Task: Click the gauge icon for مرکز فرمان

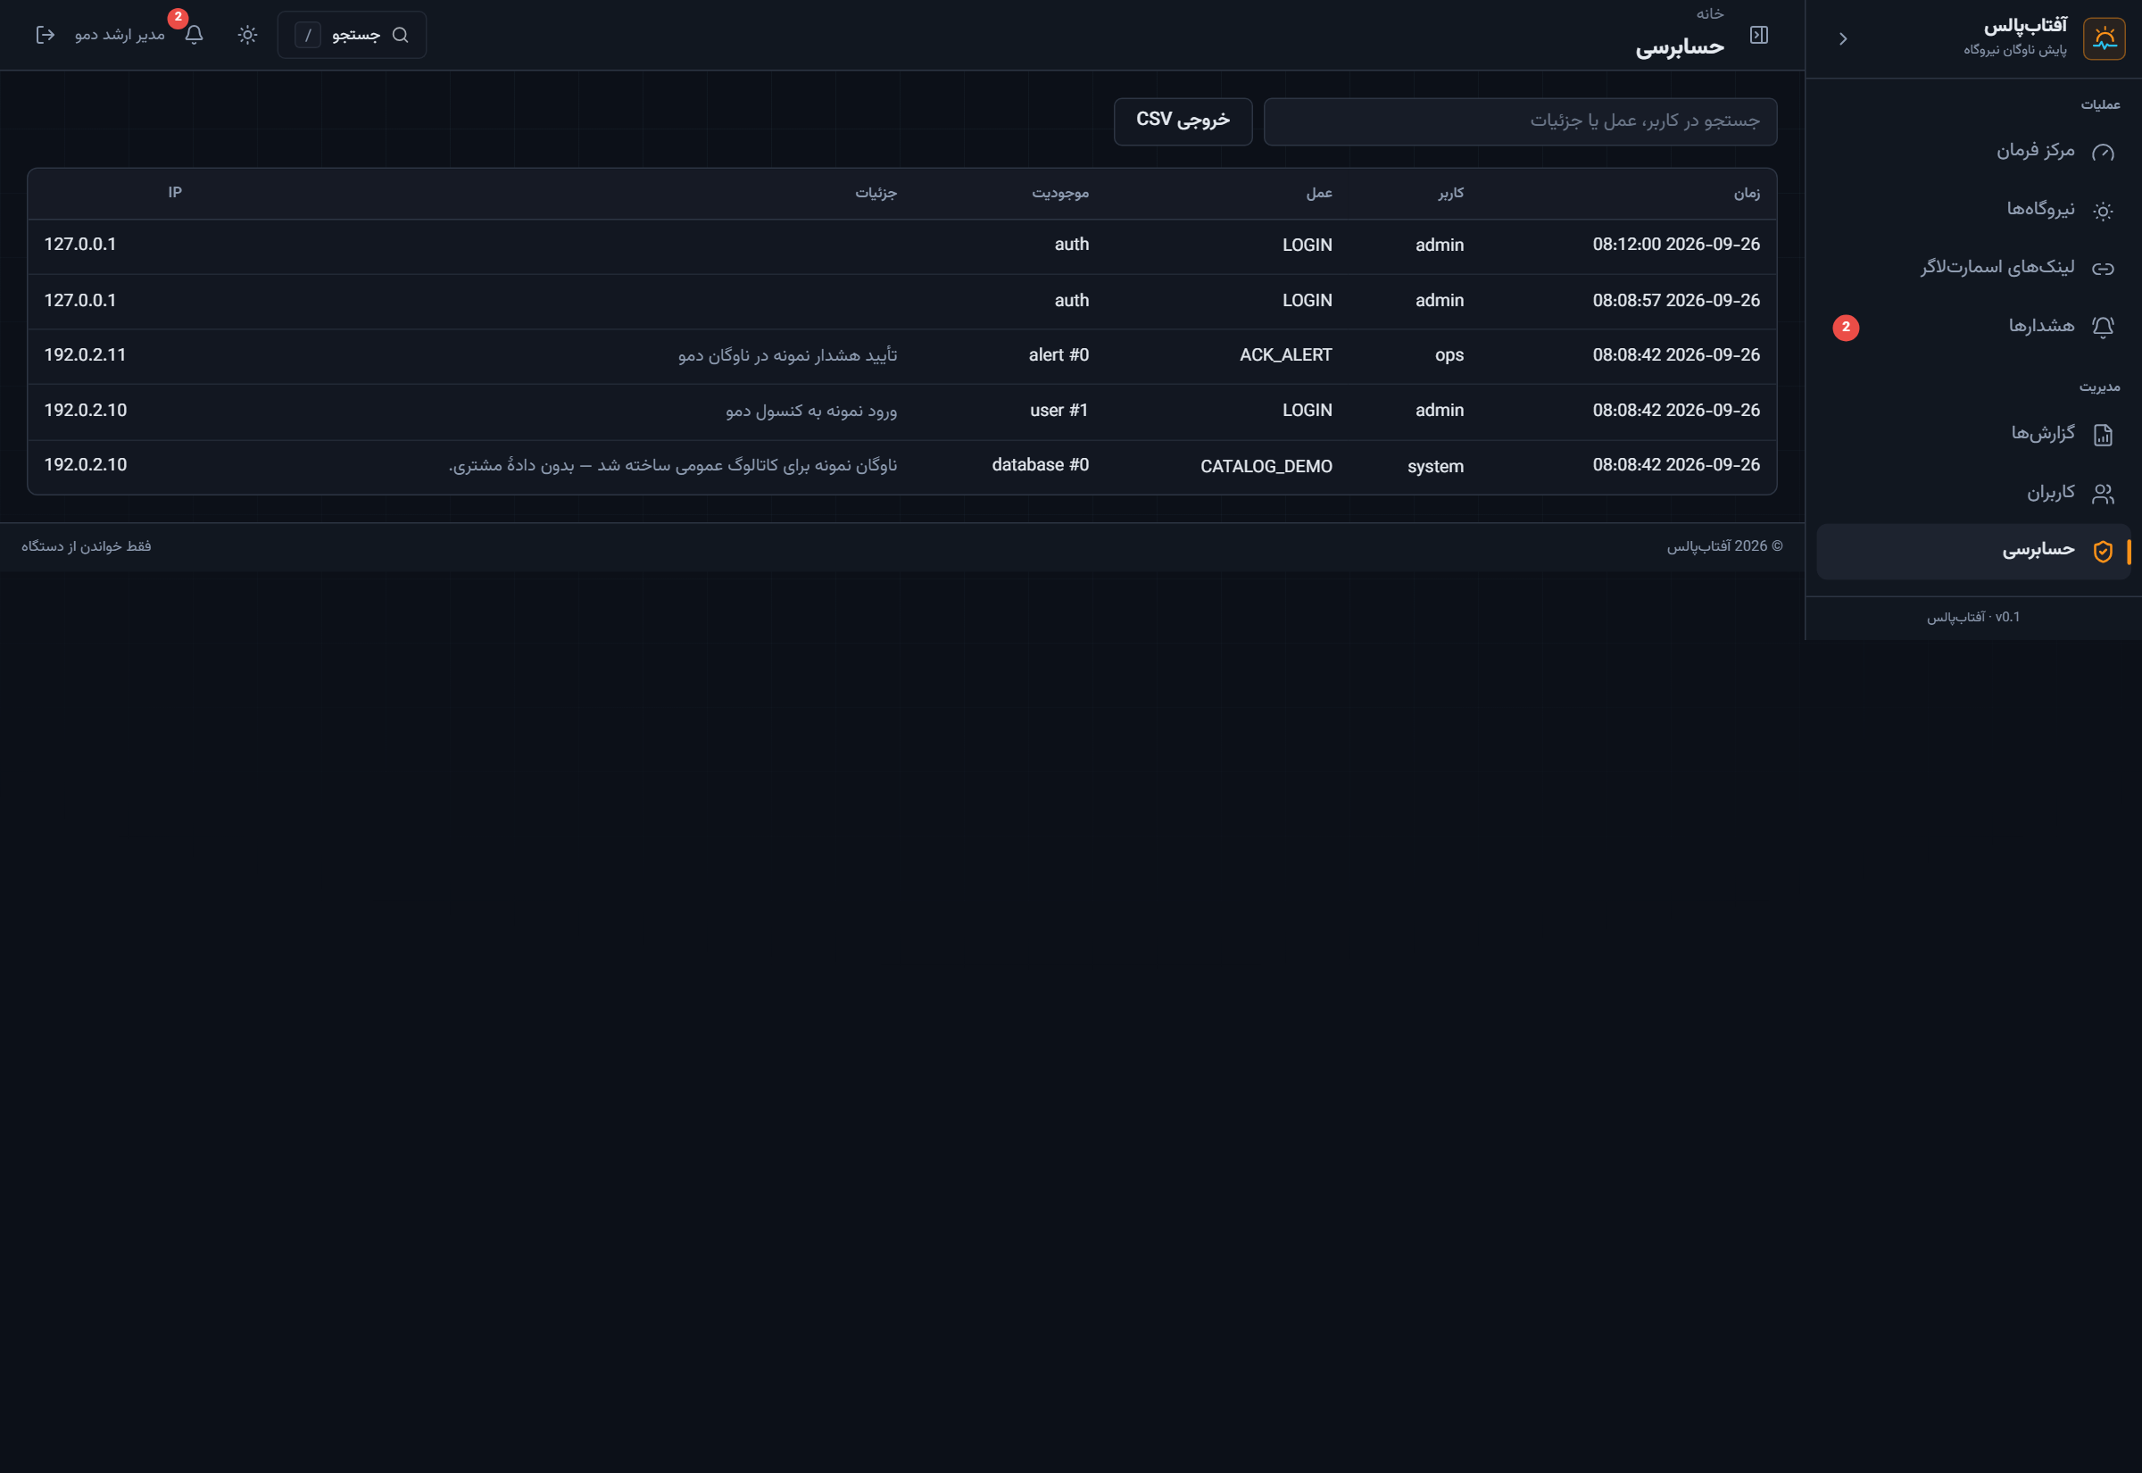Action: [x=2103, y=153]
